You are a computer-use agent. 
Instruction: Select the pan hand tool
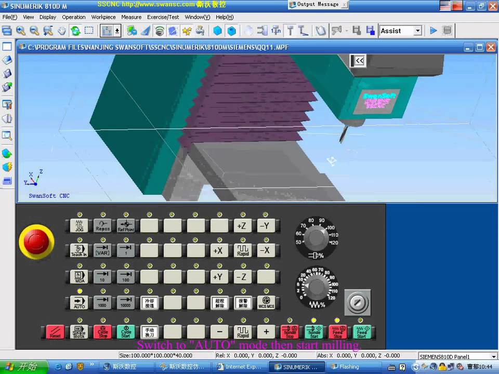(x=62, y=31)
